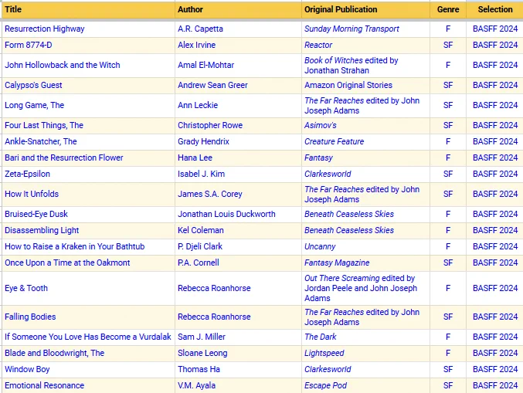Open Clarkesworld in Zeta-Epsilon row

point(328,174)
